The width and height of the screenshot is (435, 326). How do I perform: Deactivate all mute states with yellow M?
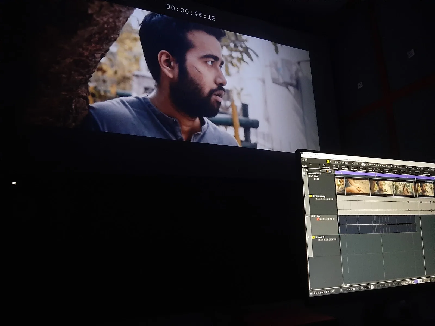[328, 161]
